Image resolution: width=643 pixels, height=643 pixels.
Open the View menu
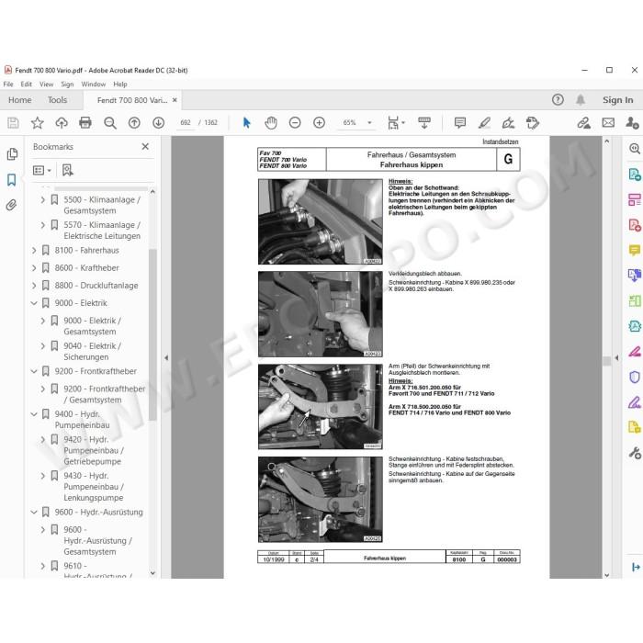46,85
